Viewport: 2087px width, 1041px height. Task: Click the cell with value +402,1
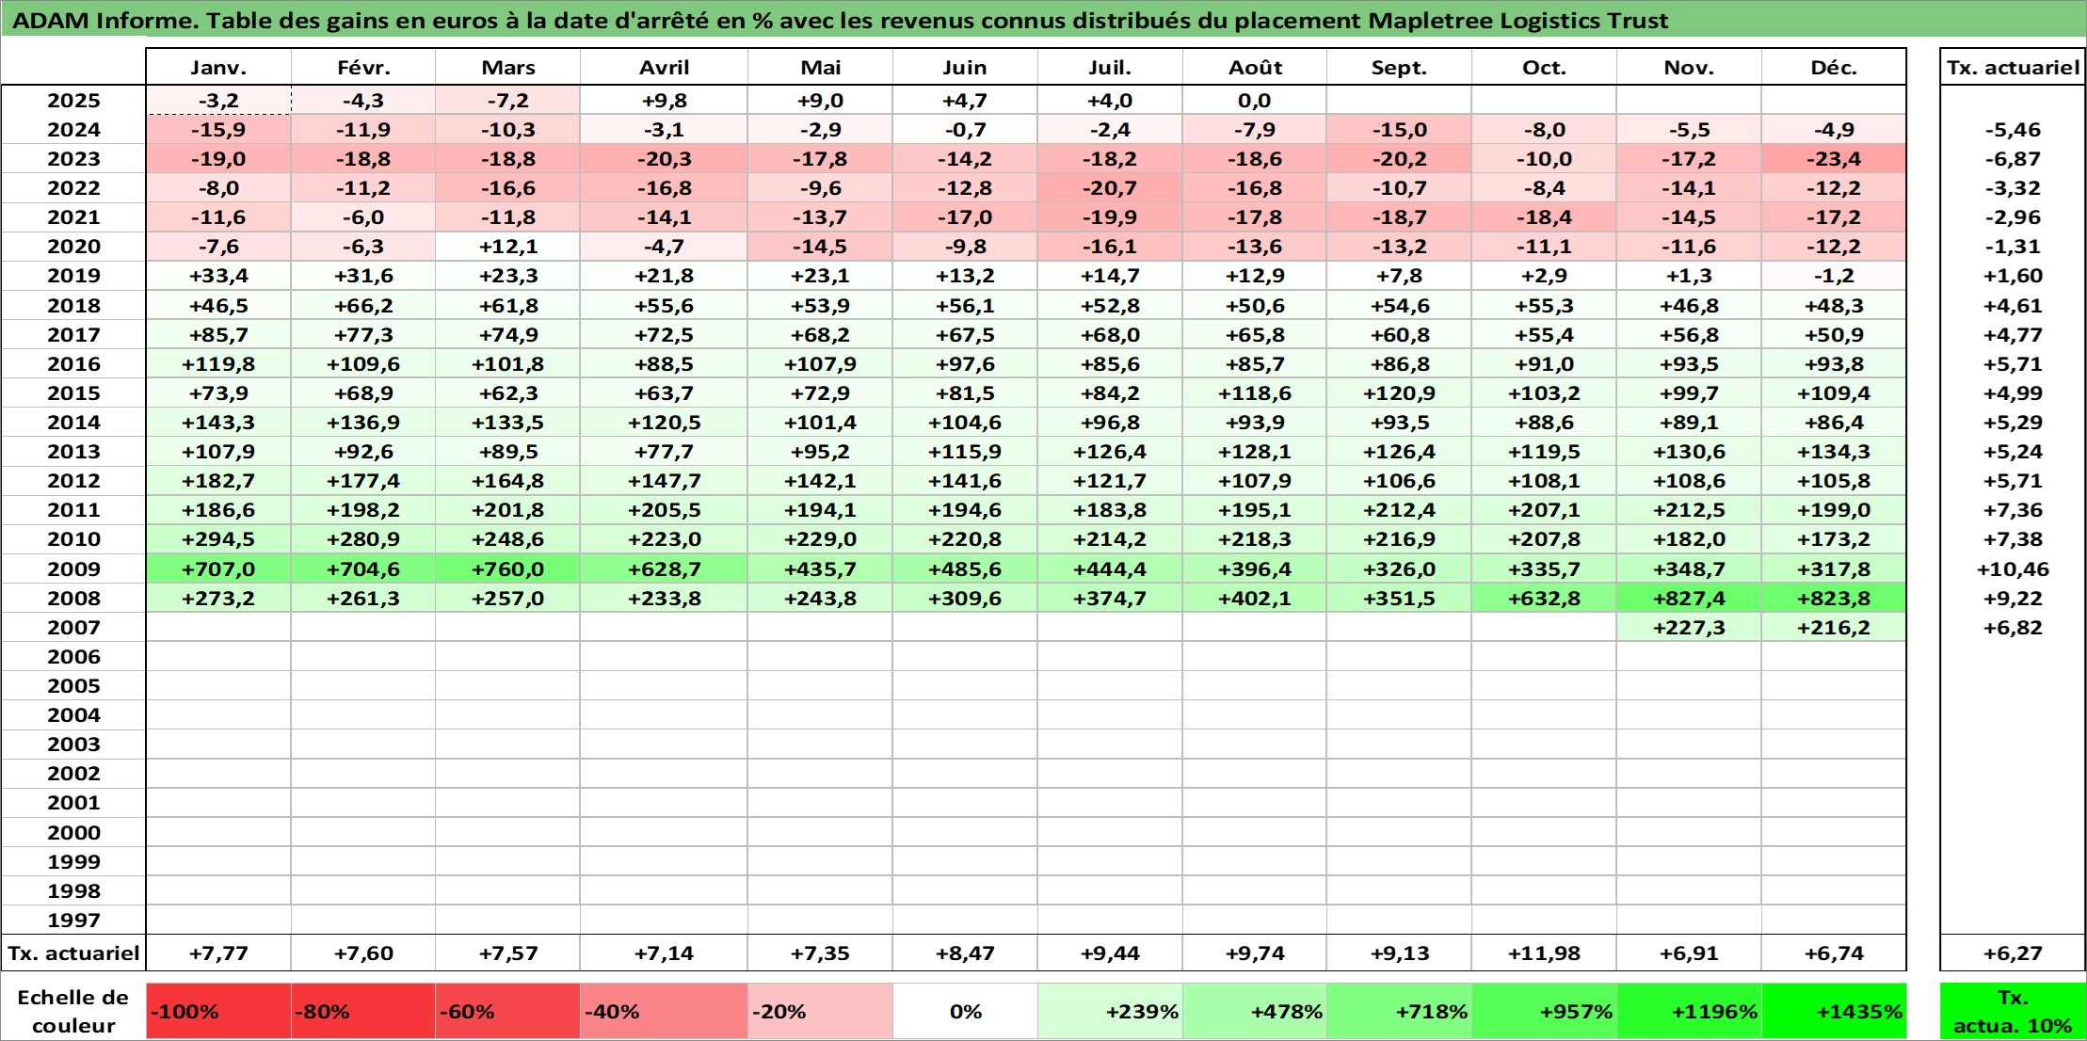(1255, 598)
